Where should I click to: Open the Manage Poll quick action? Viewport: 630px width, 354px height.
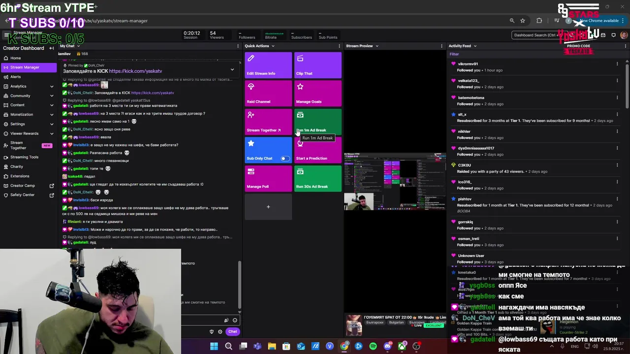[268, 178]
